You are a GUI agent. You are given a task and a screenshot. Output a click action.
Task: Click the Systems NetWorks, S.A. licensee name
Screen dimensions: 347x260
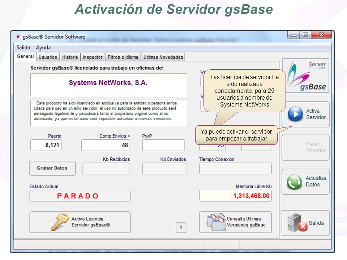coord(108,83)
